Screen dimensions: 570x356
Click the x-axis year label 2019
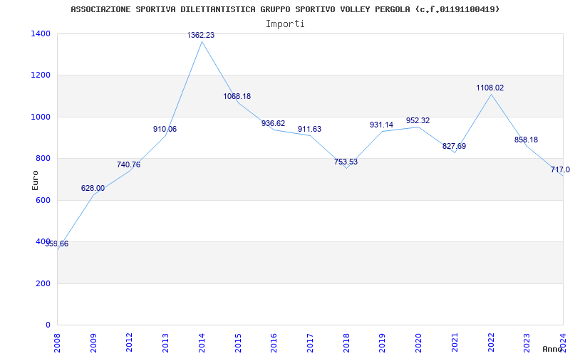tap(383, 342)
